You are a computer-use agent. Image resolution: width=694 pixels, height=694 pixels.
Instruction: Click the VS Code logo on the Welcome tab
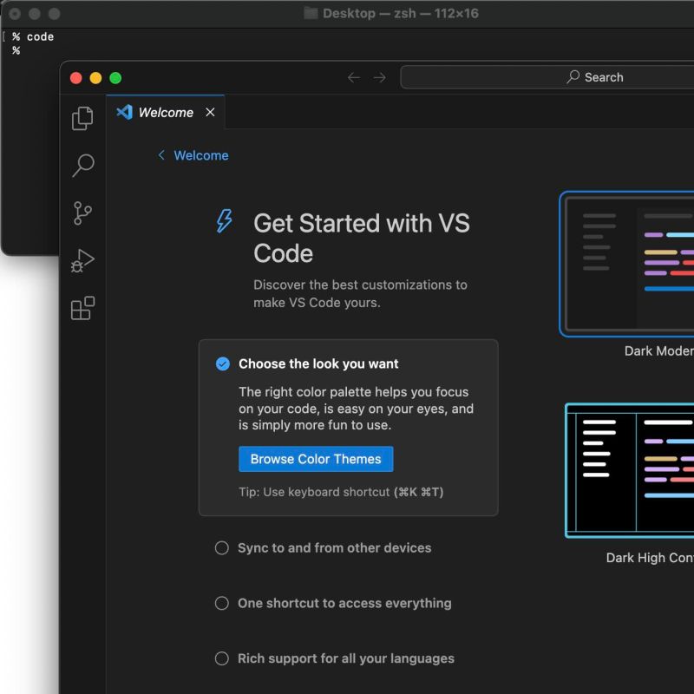125,112
